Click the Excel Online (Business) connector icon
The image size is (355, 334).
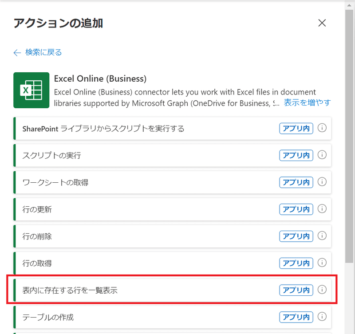[x=31, y=90]
